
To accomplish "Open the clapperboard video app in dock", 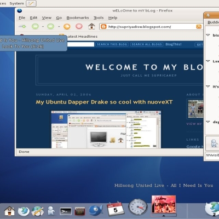I will point(80,211).
